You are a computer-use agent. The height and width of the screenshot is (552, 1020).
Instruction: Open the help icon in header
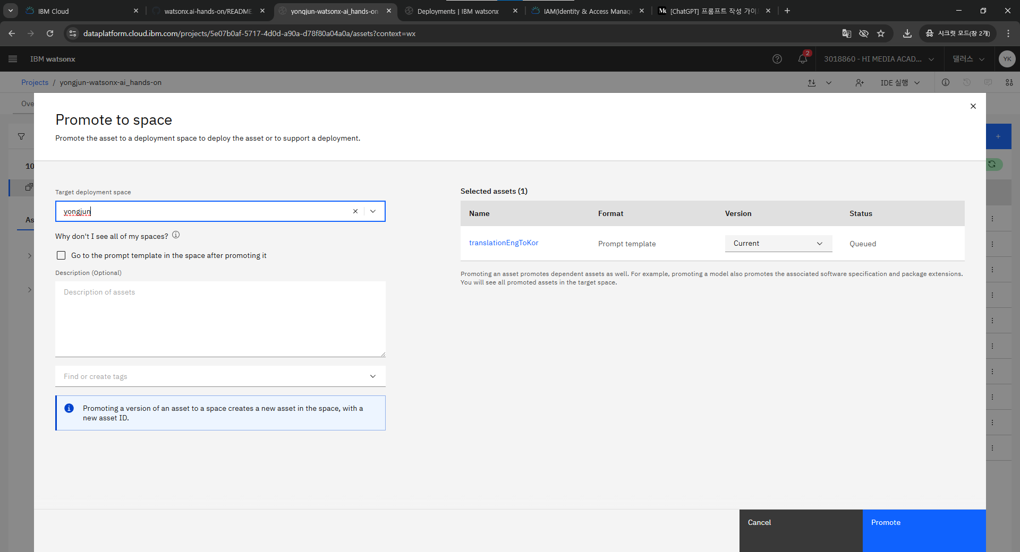777,59
